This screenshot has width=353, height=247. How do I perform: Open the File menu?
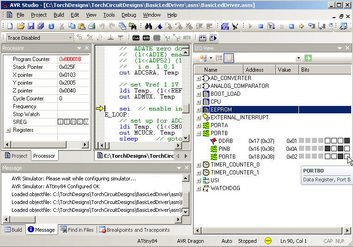pos(20,15)
